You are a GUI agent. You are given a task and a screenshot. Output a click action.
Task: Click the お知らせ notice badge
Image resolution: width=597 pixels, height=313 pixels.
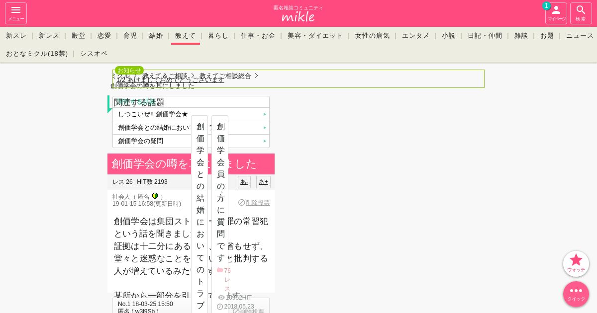(x=129, y=71)
